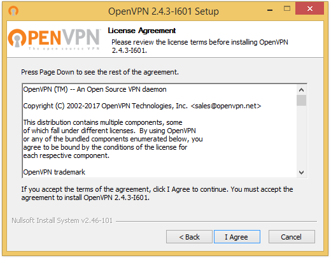
Task: Click the OpenVPN logo in header
Action: click(x=54, y=39)
